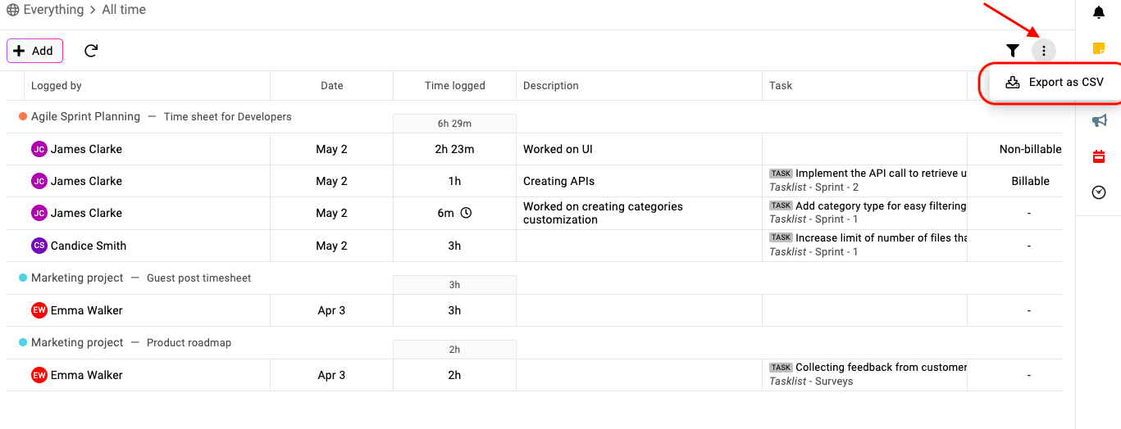The height and width of the screenshot is (429, 1121).
Task: Open the notifications bell icon
Action: pos(1099,12)
